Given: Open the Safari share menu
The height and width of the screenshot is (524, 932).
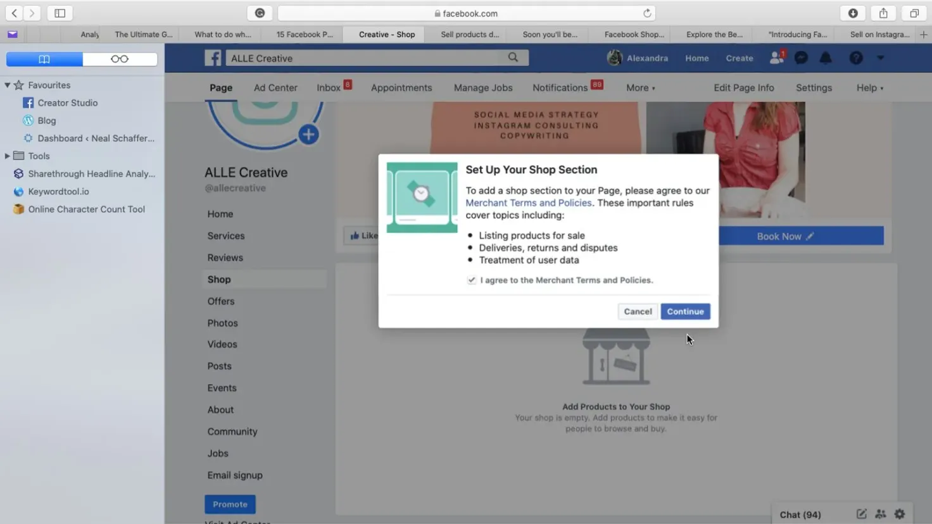Looking at the screenshot, I should click(883, 13).
